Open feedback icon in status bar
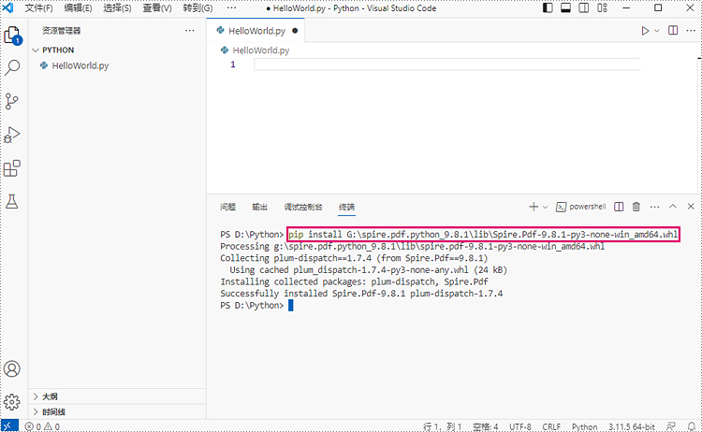Screen dimensions: 702x432 click(671, 426)
